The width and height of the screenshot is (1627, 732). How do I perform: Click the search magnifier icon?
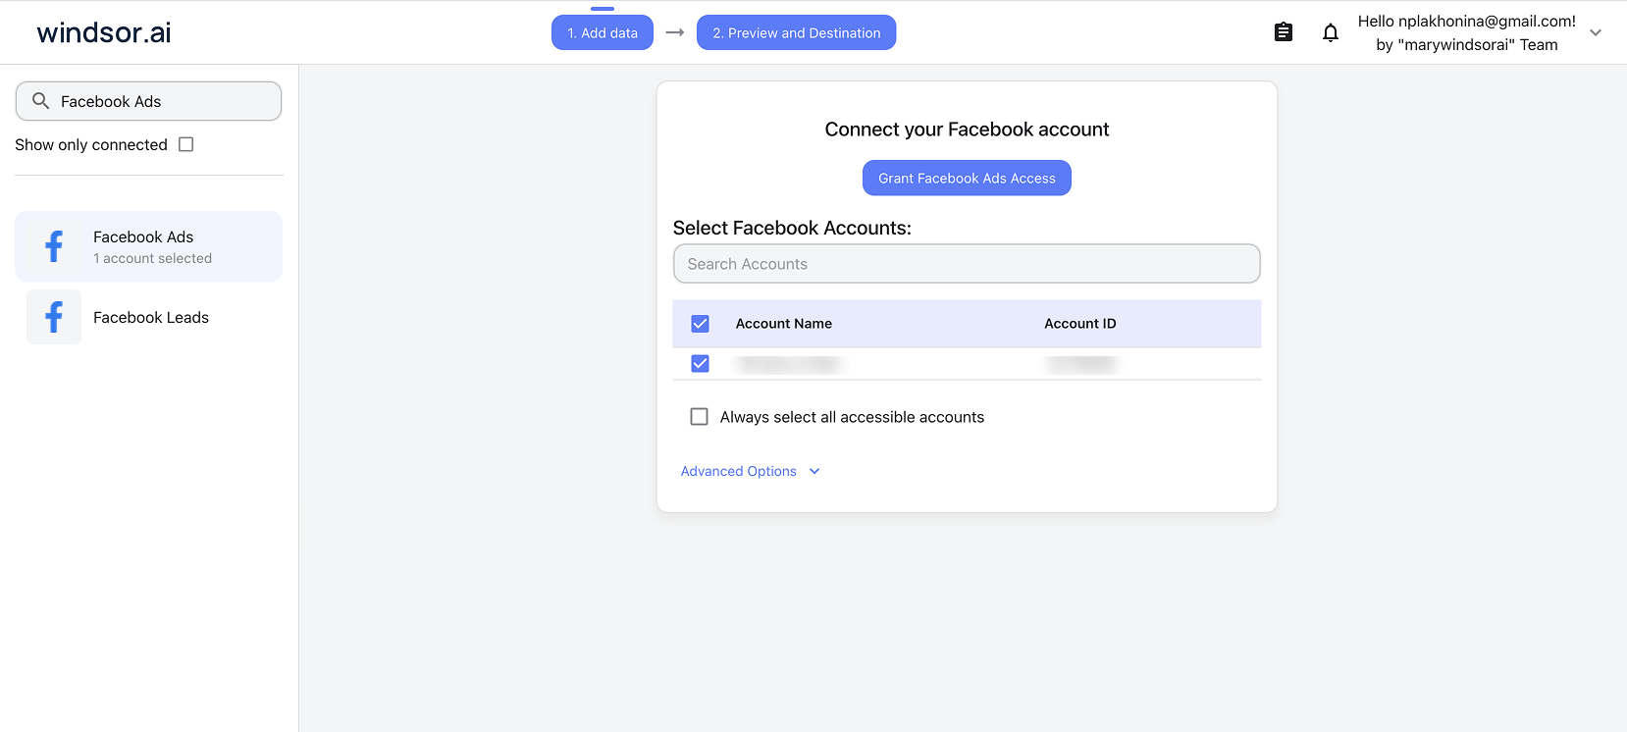click(x=40, y=100)
